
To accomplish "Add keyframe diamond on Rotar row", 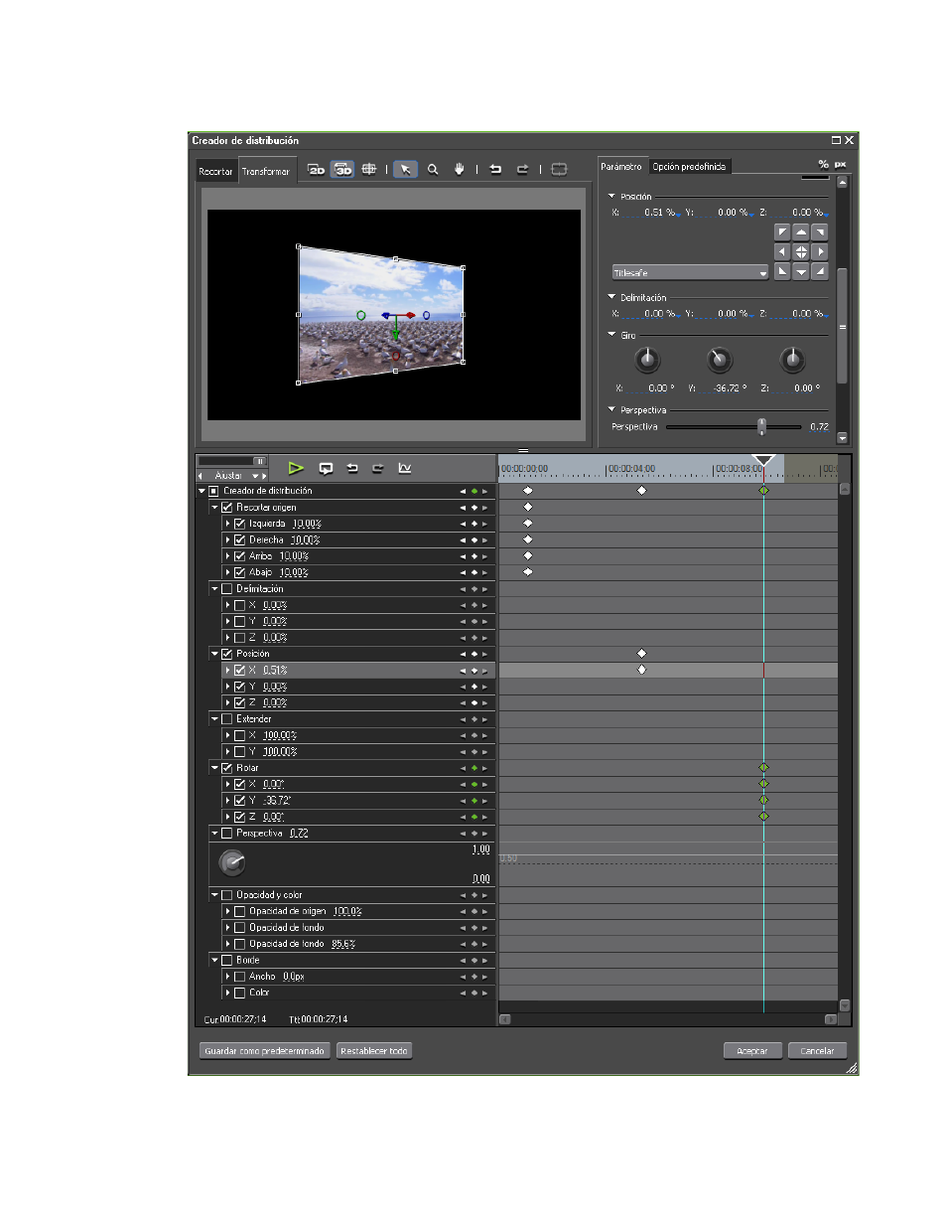I will (474, 768).
